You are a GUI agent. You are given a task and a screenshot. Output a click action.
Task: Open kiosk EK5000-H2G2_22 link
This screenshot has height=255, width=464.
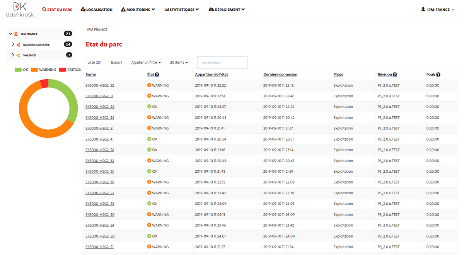(100, 85)
